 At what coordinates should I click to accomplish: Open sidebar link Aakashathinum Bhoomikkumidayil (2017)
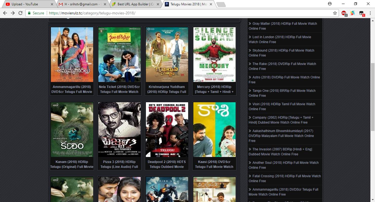(281, 136)
